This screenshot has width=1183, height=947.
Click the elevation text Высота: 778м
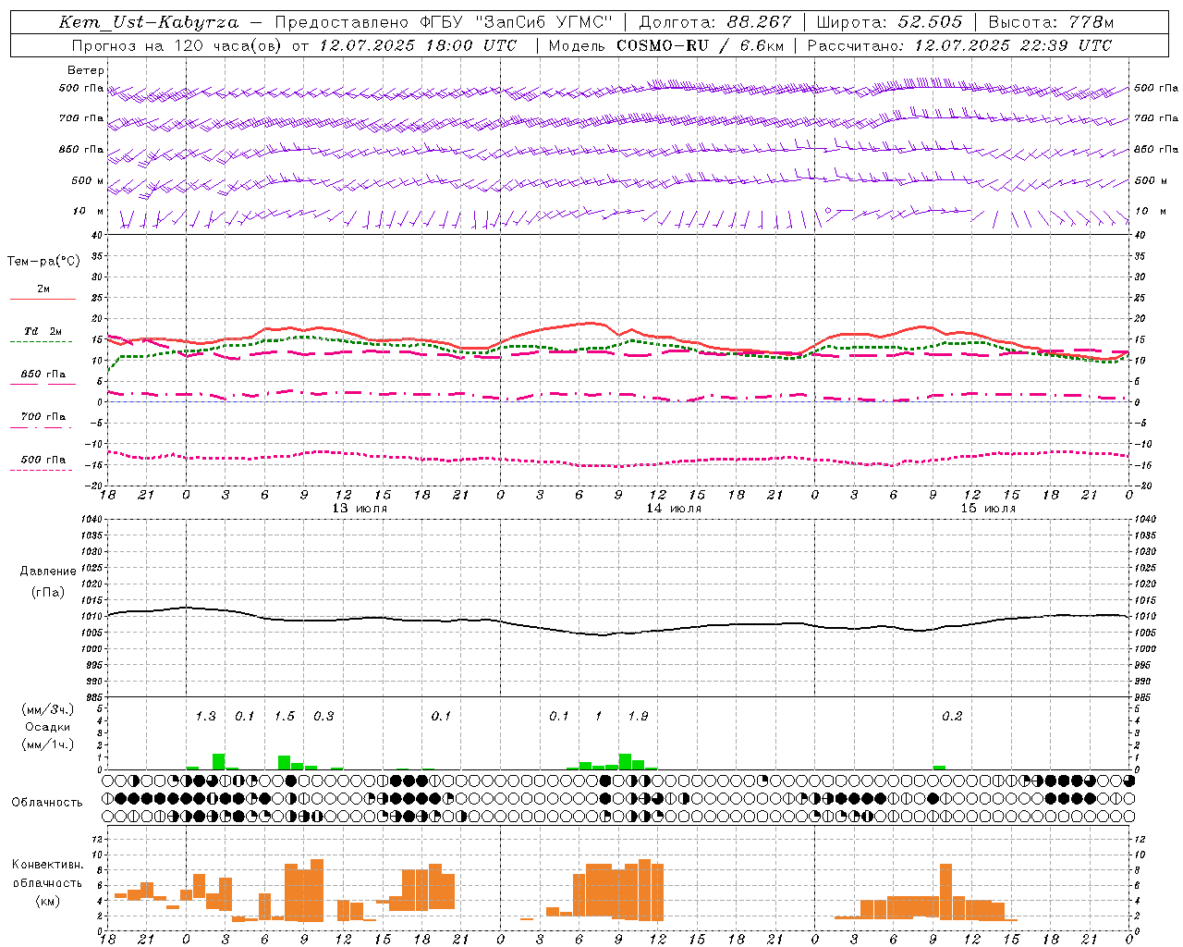tap(1051, 22)
